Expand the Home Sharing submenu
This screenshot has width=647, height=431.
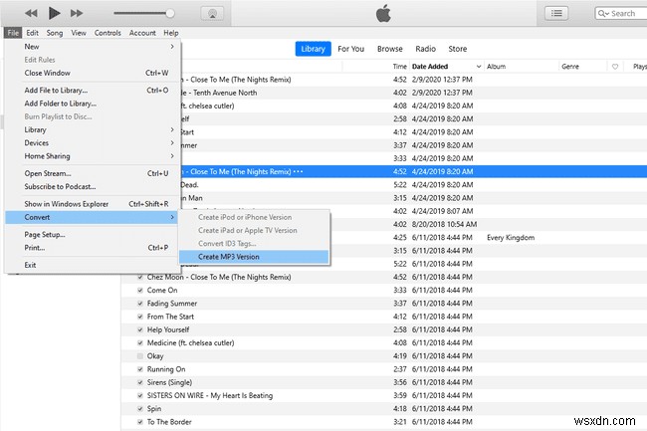click(x=93, y=156)
